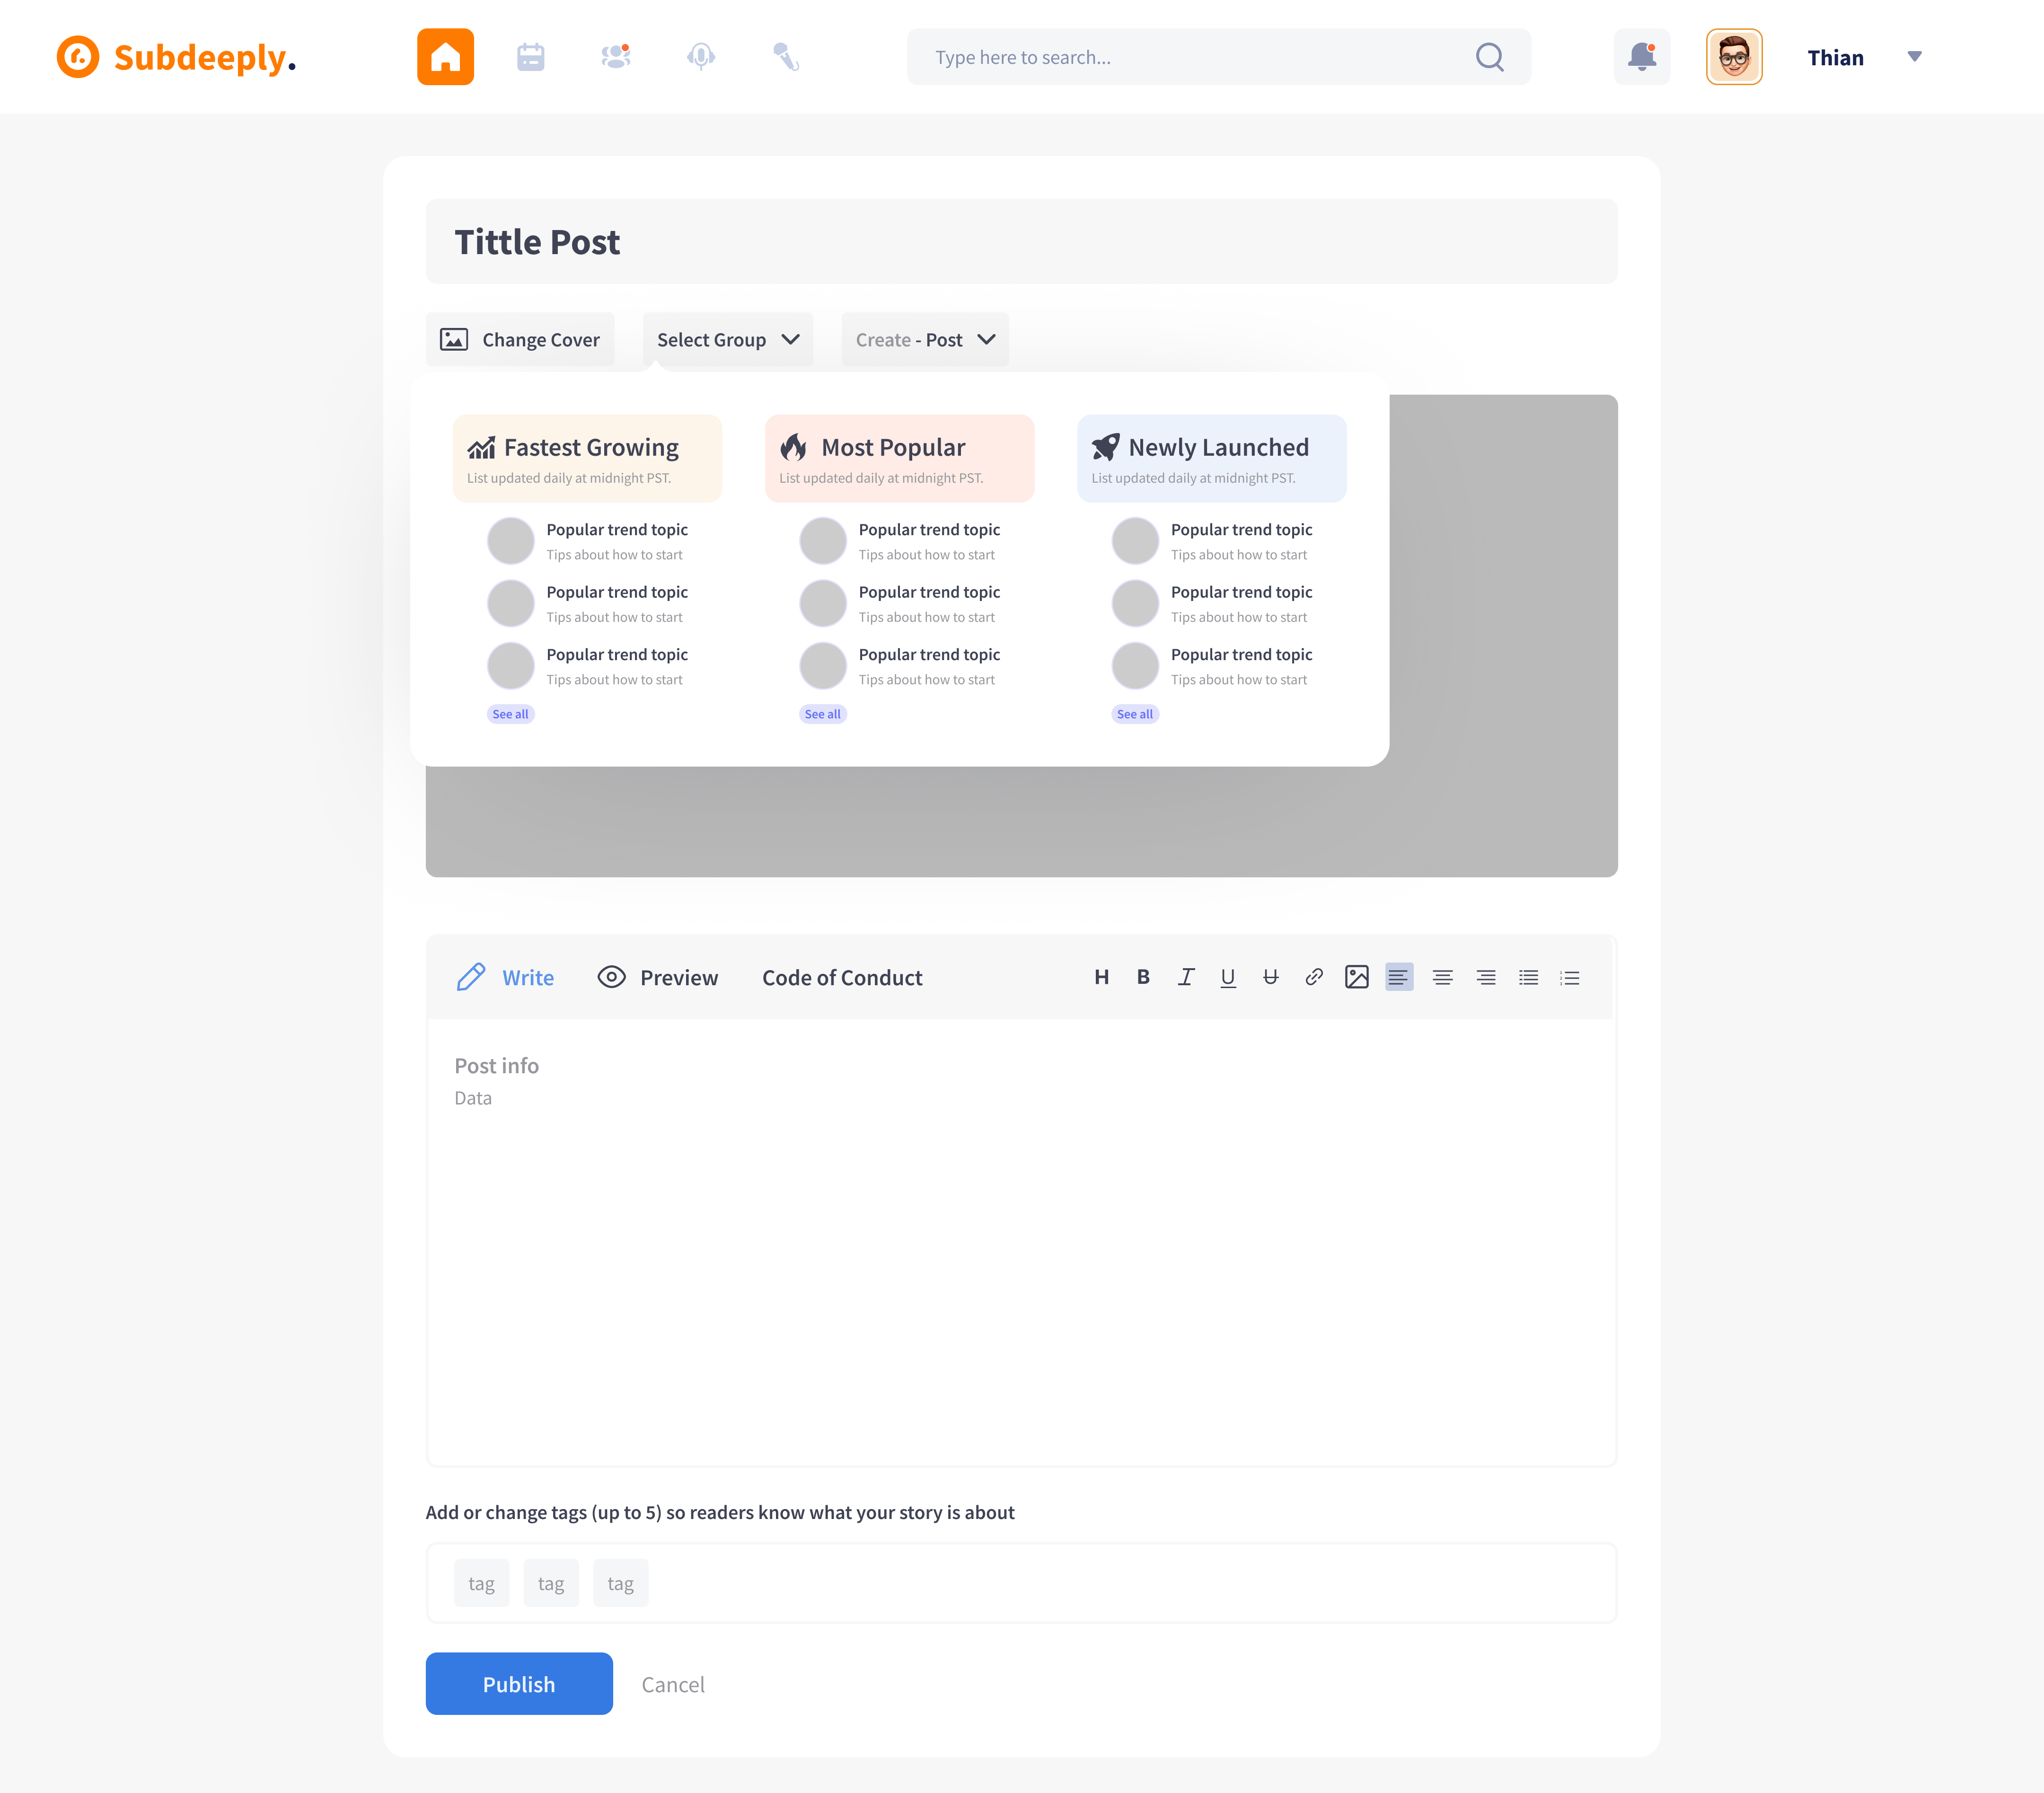The height and width of the screenshot is (1793, 2044).
Task: Insert image in editor toolbar
Action: [x=1356, y=977]
